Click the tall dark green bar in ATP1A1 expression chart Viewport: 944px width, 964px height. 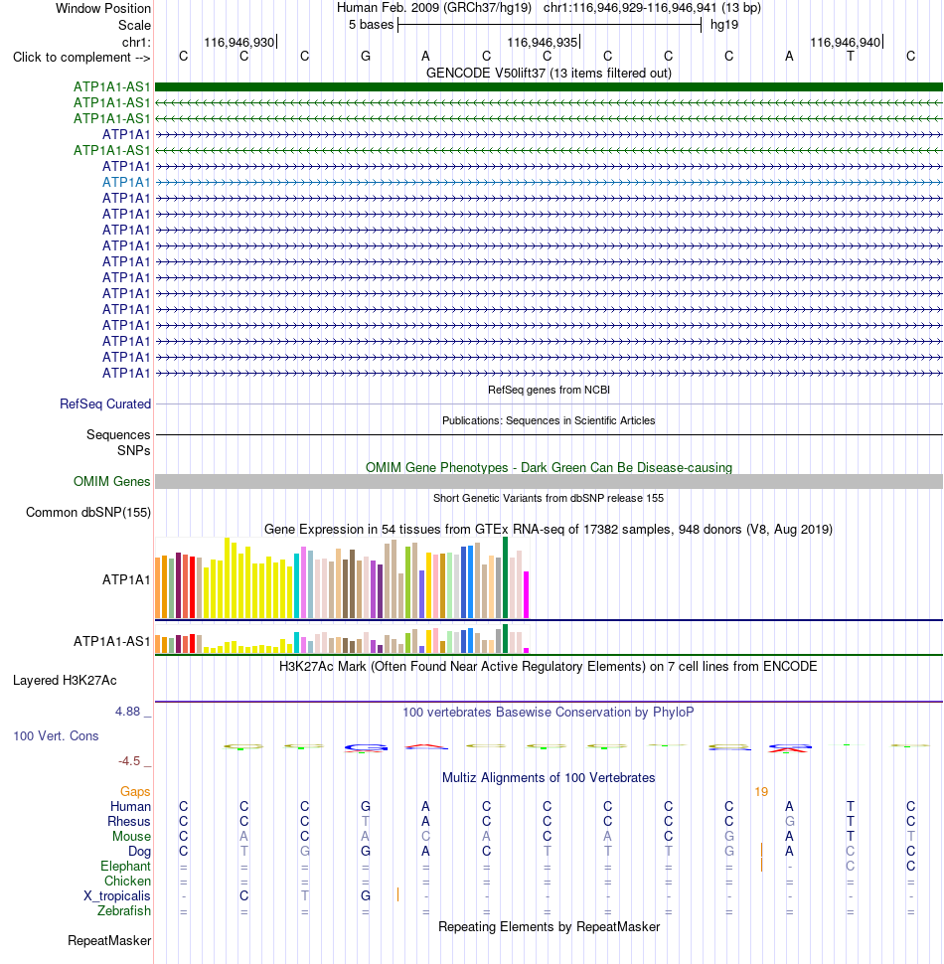[x=505, y=577]
